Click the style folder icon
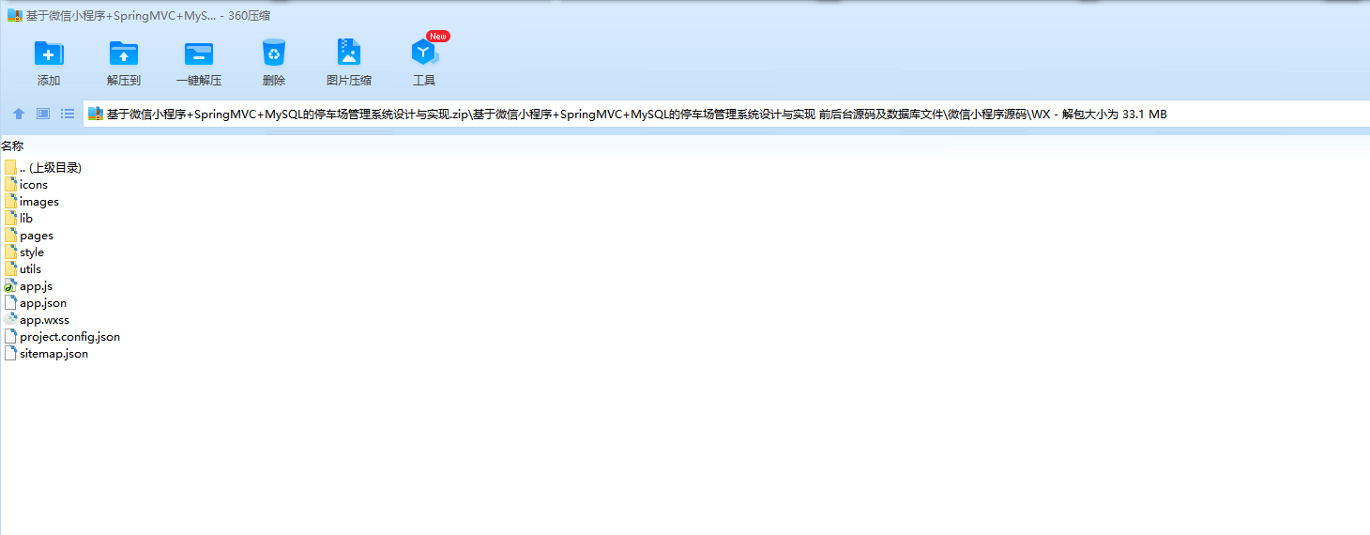This screenshot has height=535, width=1370. (10, 252)
